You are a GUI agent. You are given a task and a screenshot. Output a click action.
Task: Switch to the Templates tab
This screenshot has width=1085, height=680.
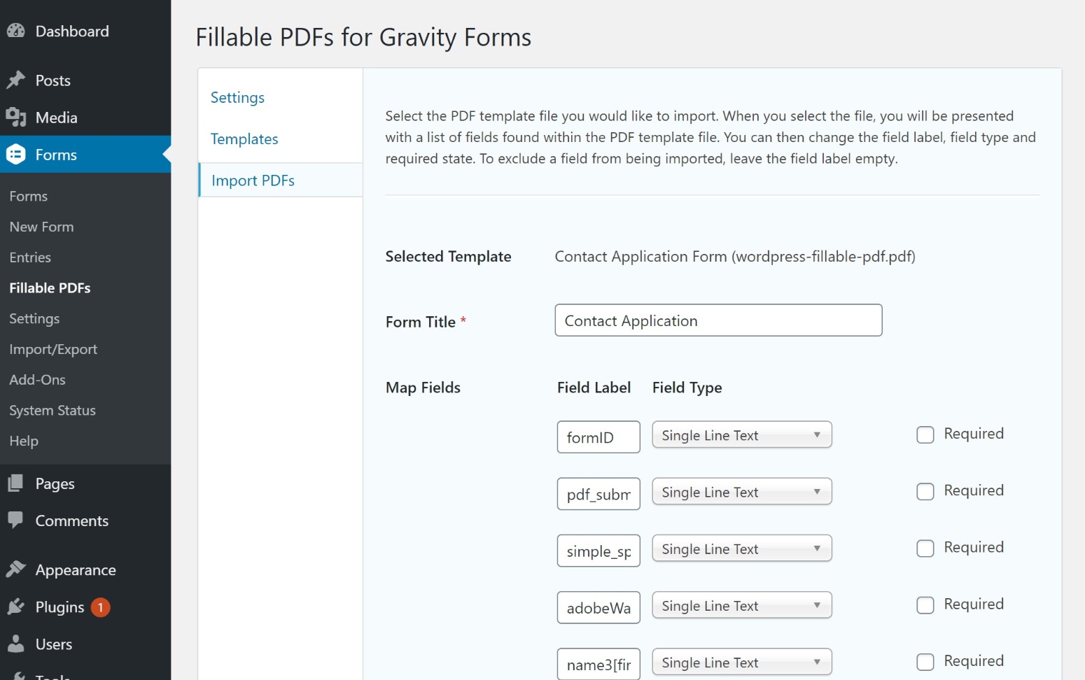coord(244,139)
